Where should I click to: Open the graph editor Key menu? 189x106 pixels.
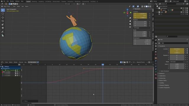point(26,62)
